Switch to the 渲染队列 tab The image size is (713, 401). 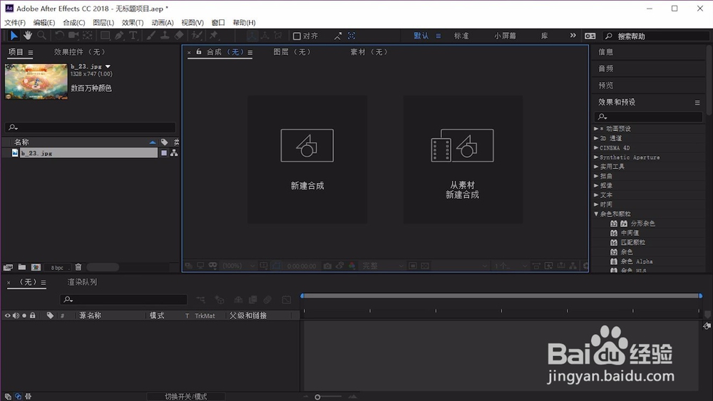click(82, 282)
